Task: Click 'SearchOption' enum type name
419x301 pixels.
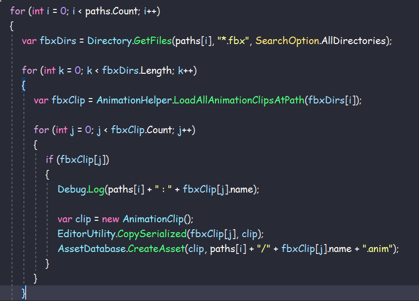Action: pos(287,41)
